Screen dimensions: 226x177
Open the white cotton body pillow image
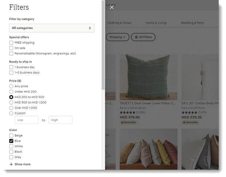(200, 77)
